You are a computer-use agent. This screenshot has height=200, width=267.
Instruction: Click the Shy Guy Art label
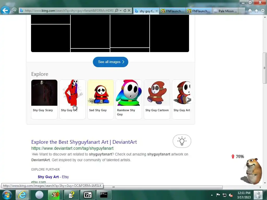click(x=182, y=110)
